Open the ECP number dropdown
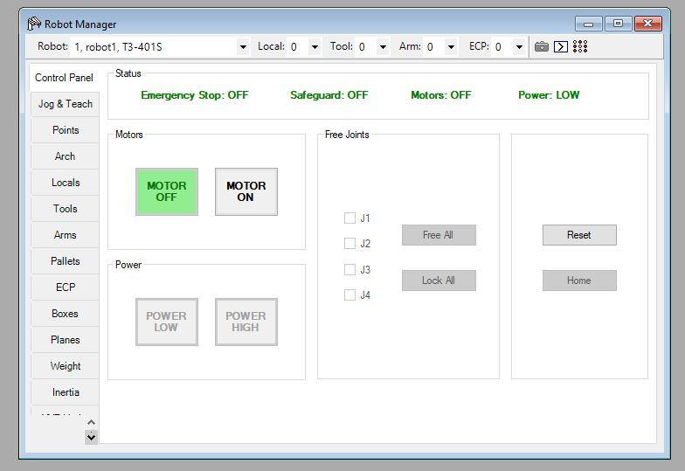Viewport: 685px width, 471px height. (519, 47)
